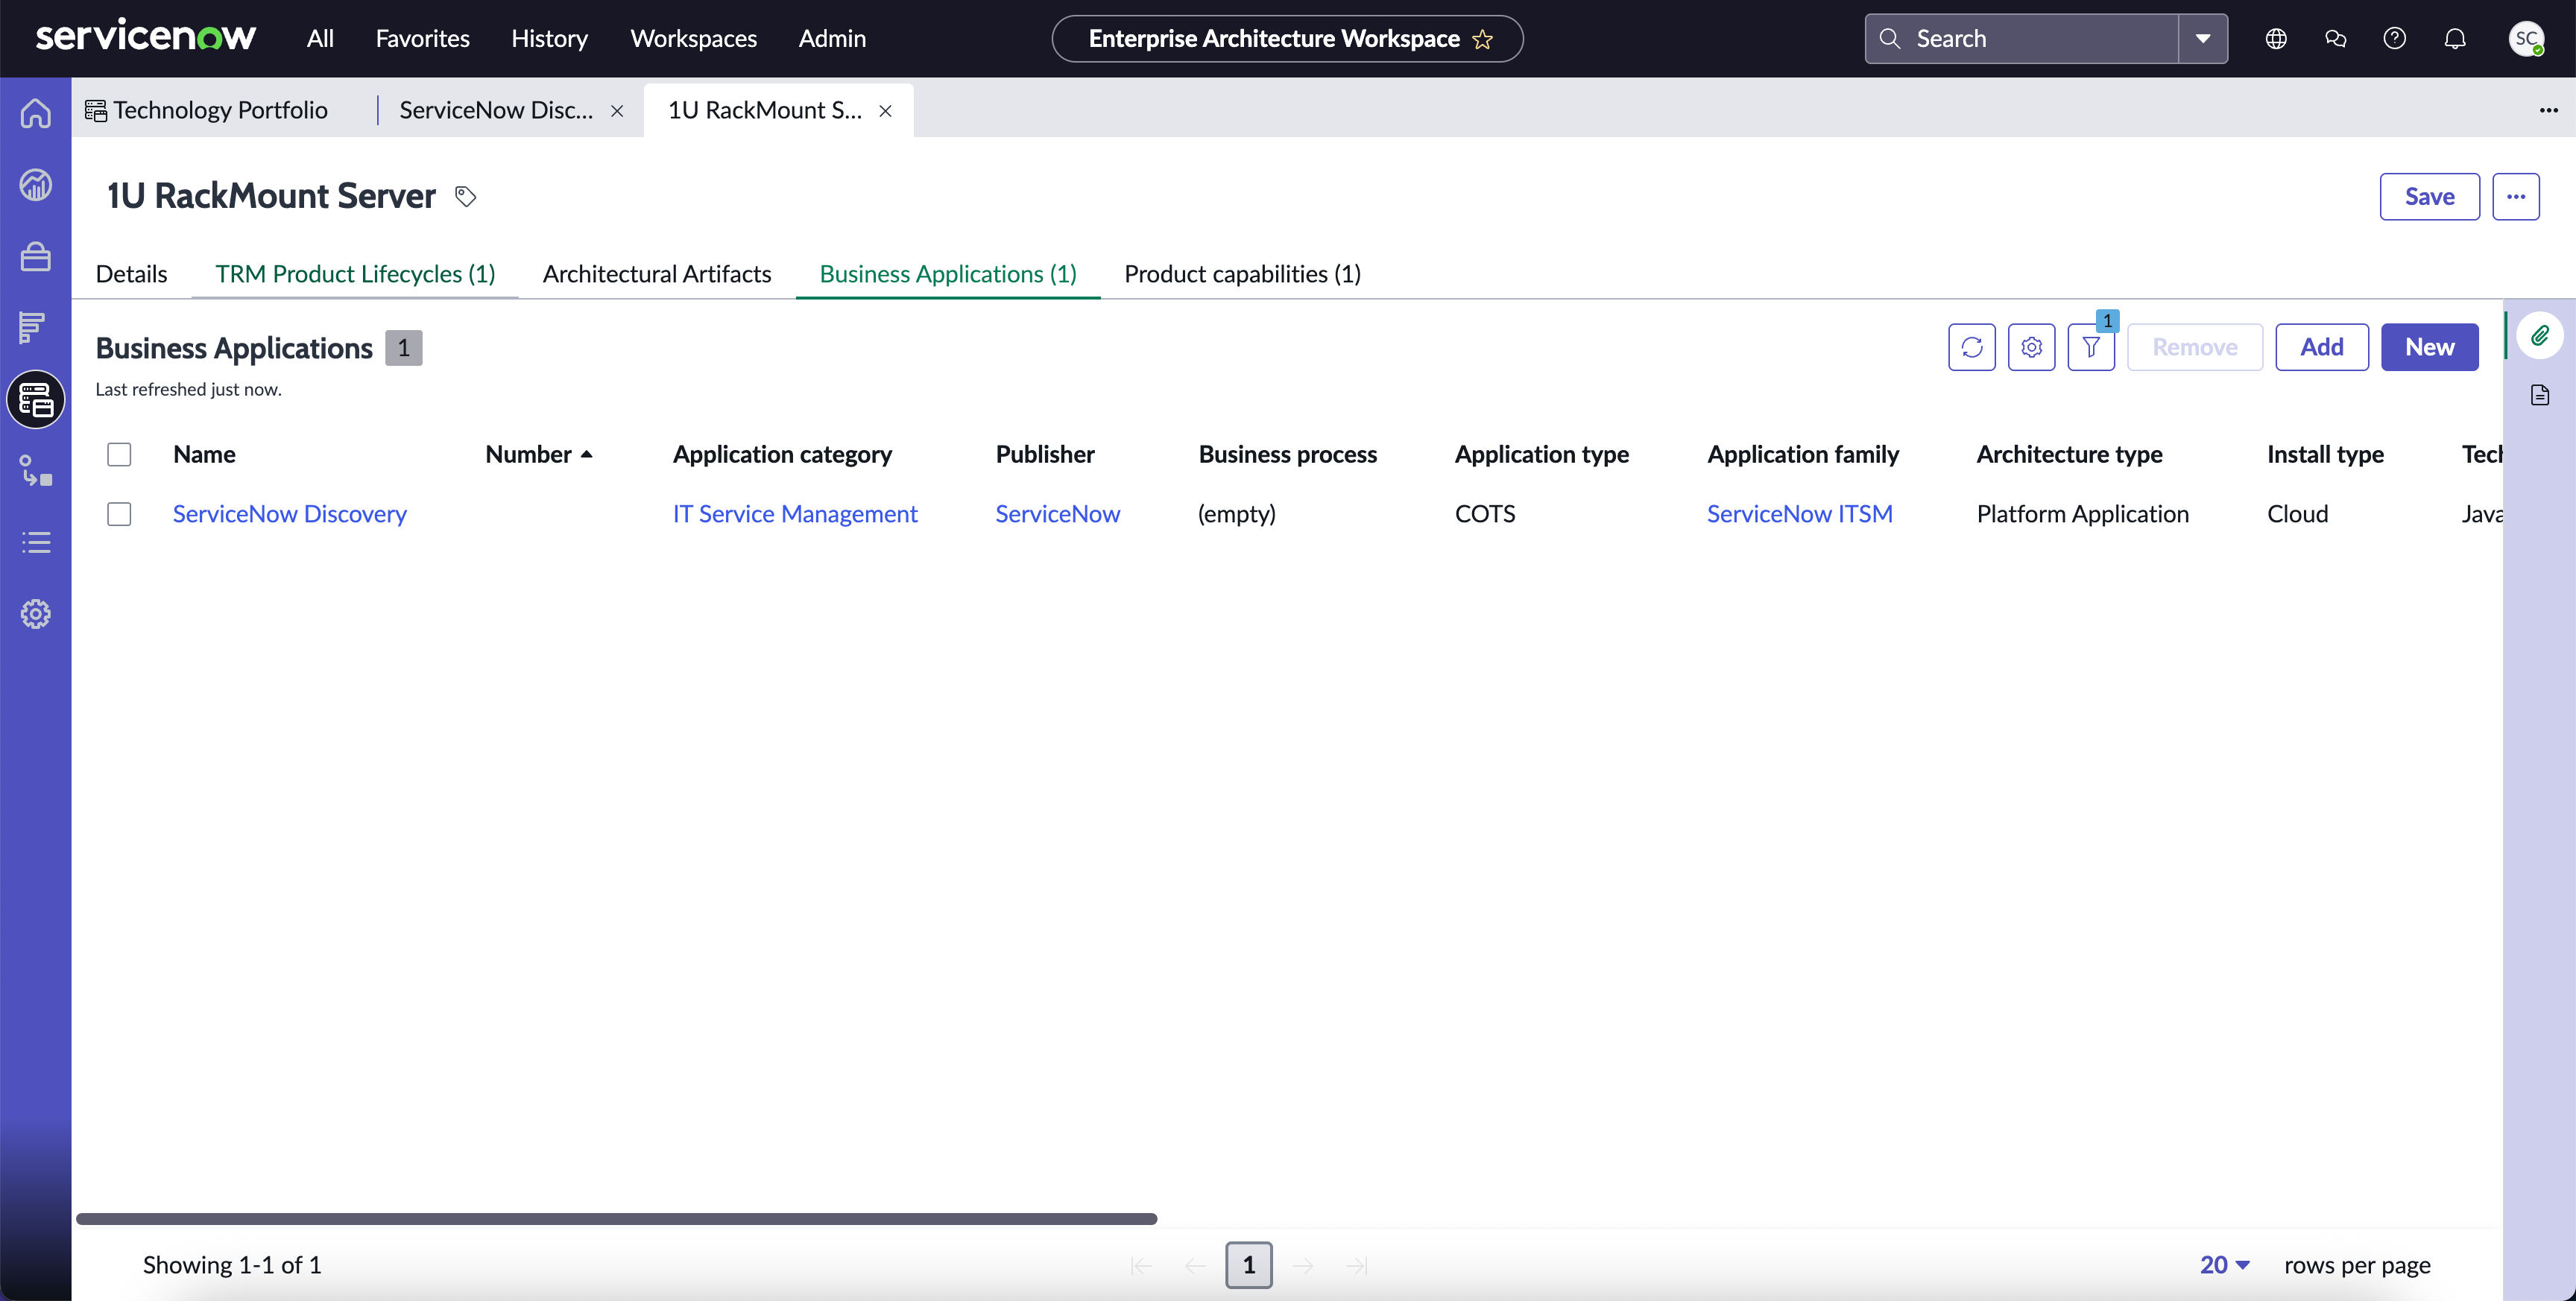Check the ServiceNow Discovery row checkbox

(119, 514)
